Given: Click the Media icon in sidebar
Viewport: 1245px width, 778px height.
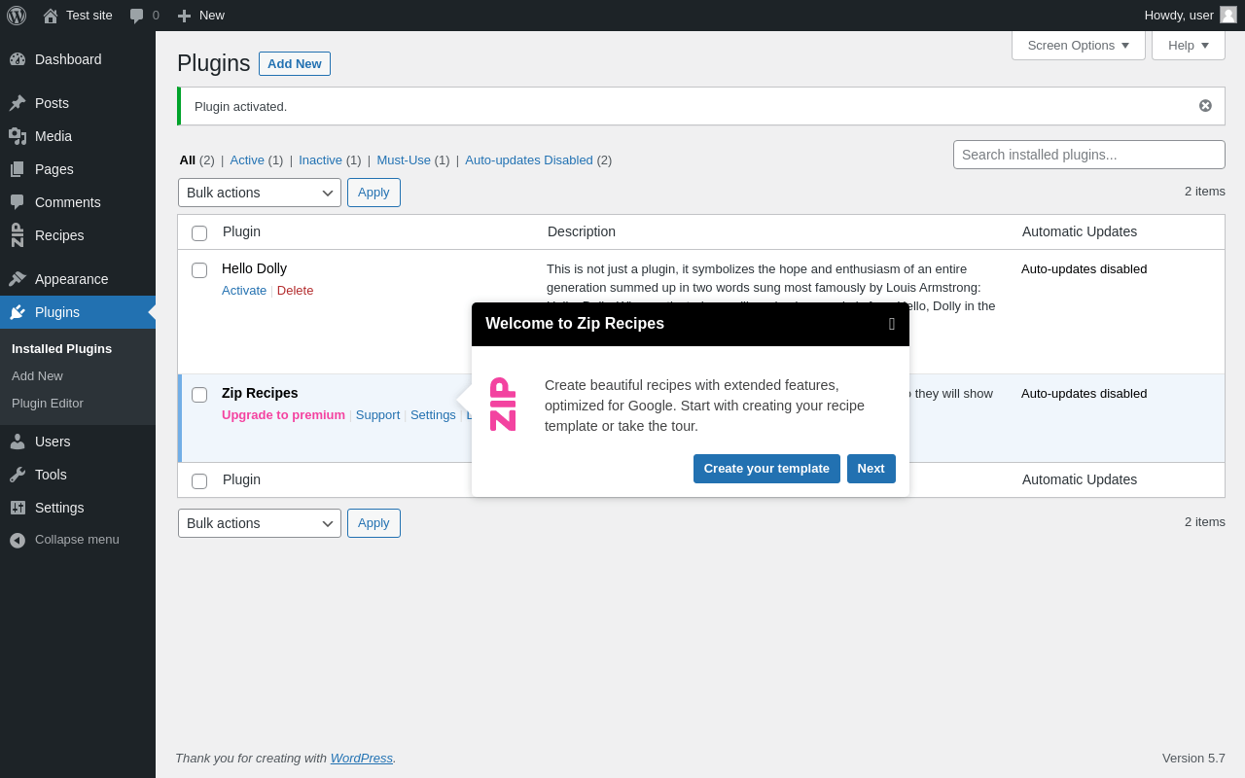Looking at the screenshot, I should [x=18, y=136].
